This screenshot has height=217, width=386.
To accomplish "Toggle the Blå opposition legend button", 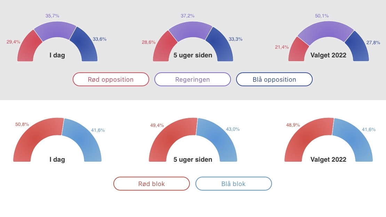I will click(274, 79).
